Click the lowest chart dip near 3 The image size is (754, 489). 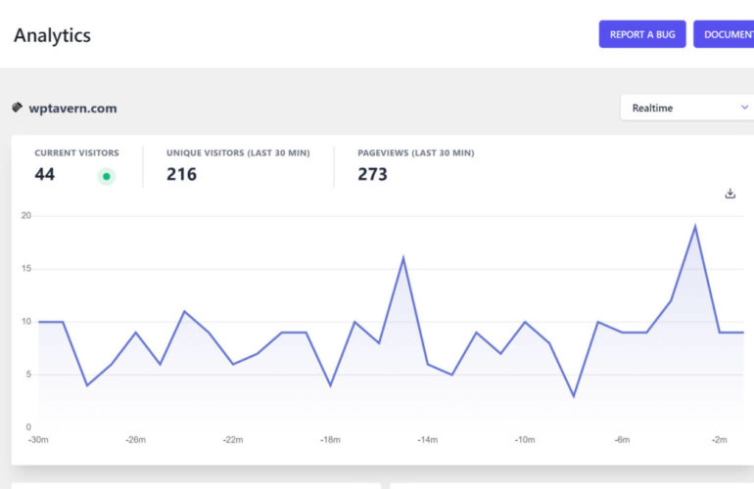(x=574, y=396)
